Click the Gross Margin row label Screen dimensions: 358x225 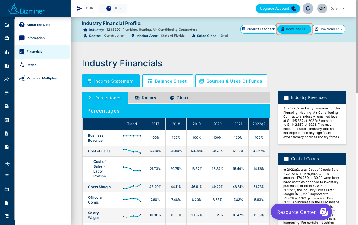[99, 187]
